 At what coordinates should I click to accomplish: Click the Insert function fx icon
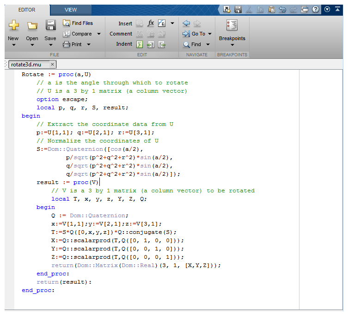pyautogui.click(x=151, y=23)
